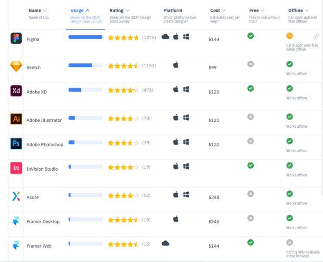Click the Adobe Illustrator Ai logo

16,119
